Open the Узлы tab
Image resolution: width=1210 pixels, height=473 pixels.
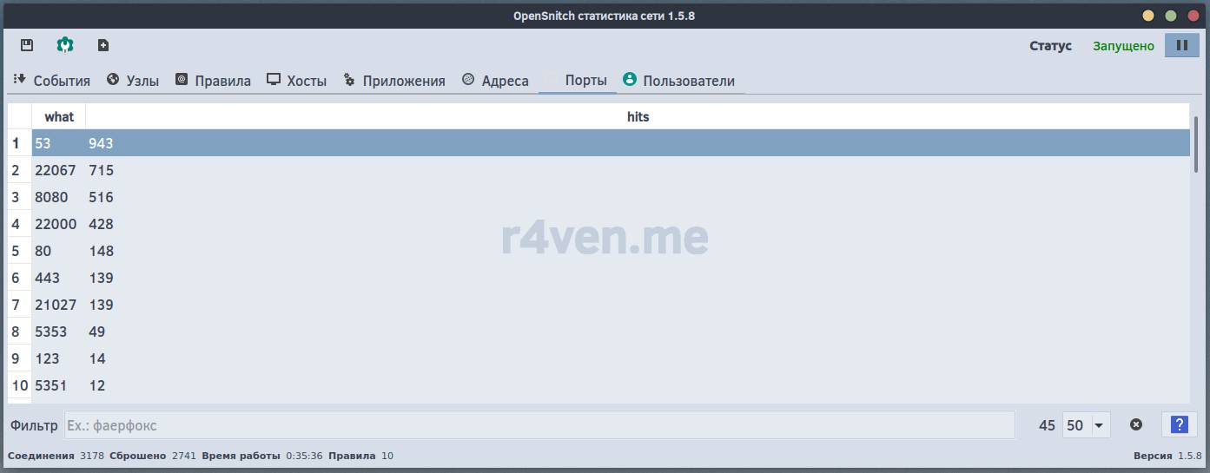[x=133, y=81]
